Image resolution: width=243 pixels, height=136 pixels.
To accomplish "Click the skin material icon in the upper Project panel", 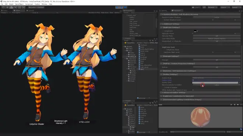I will [x=139, y=69].
